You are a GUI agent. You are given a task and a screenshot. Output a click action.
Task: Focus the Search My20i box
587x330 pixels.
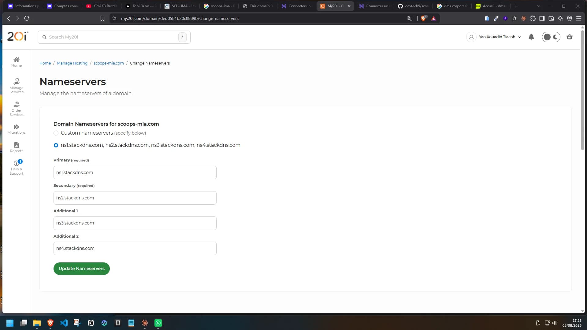[114, 37]
